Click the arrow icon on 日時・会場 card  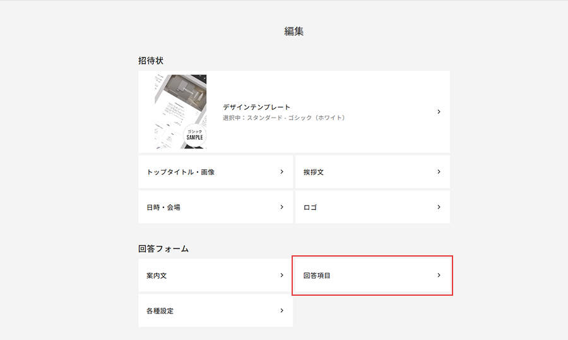click(281, 207)
